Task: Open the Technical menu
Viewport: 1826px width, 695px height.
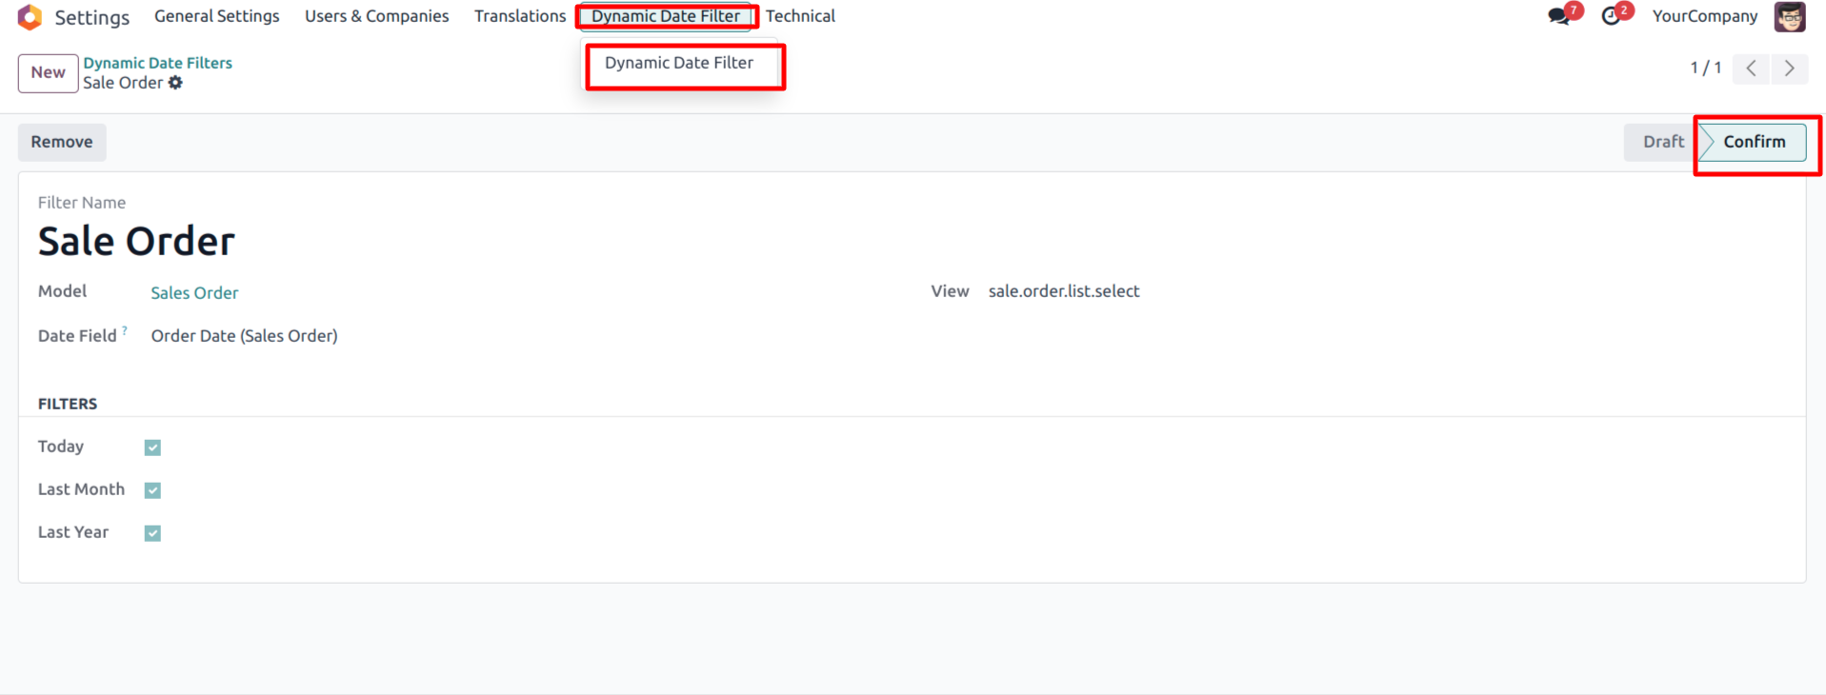Action: coord(800,16)
